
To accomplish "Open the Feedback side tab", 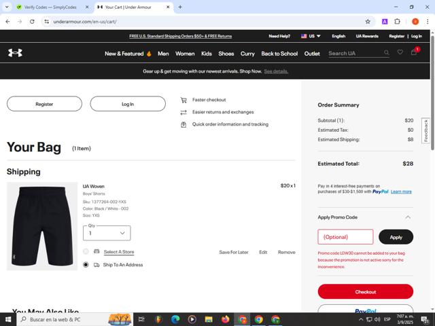I will coord(425,131).
